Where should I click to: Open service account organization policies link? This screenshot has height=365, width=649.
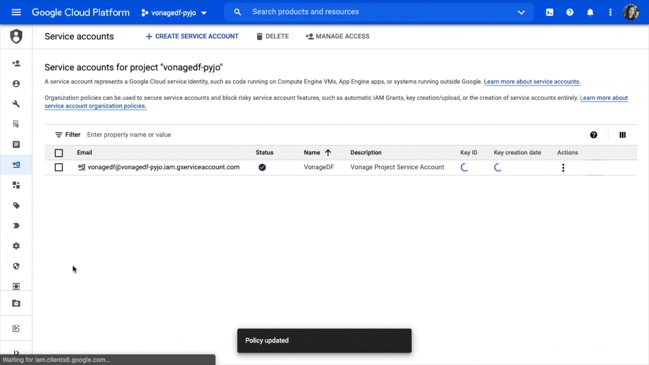pos(95,106)
